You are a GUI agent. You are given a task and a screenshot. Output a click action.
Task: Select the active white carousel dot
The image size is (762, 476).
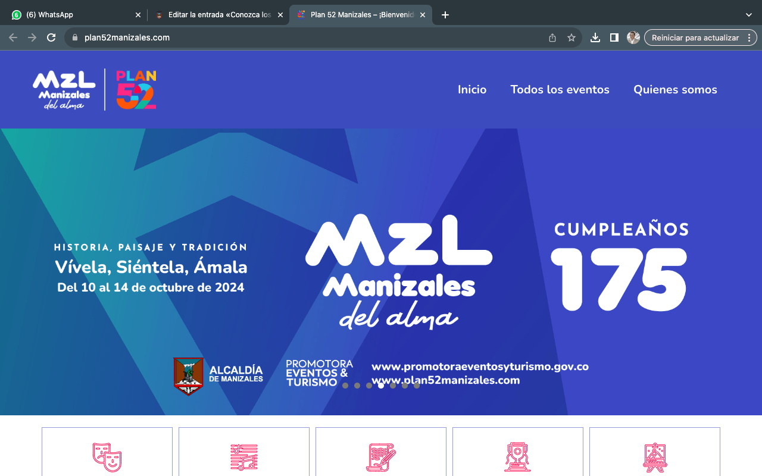381,386
